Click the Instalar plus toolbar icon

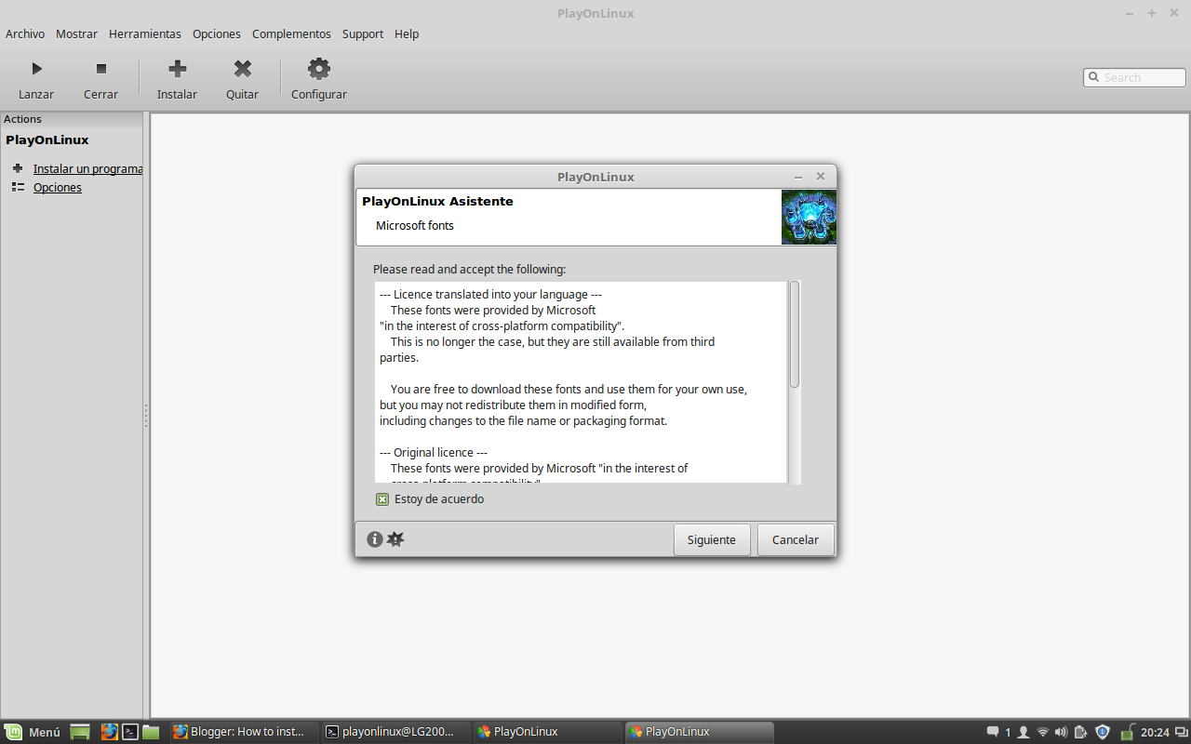point(178,69)
